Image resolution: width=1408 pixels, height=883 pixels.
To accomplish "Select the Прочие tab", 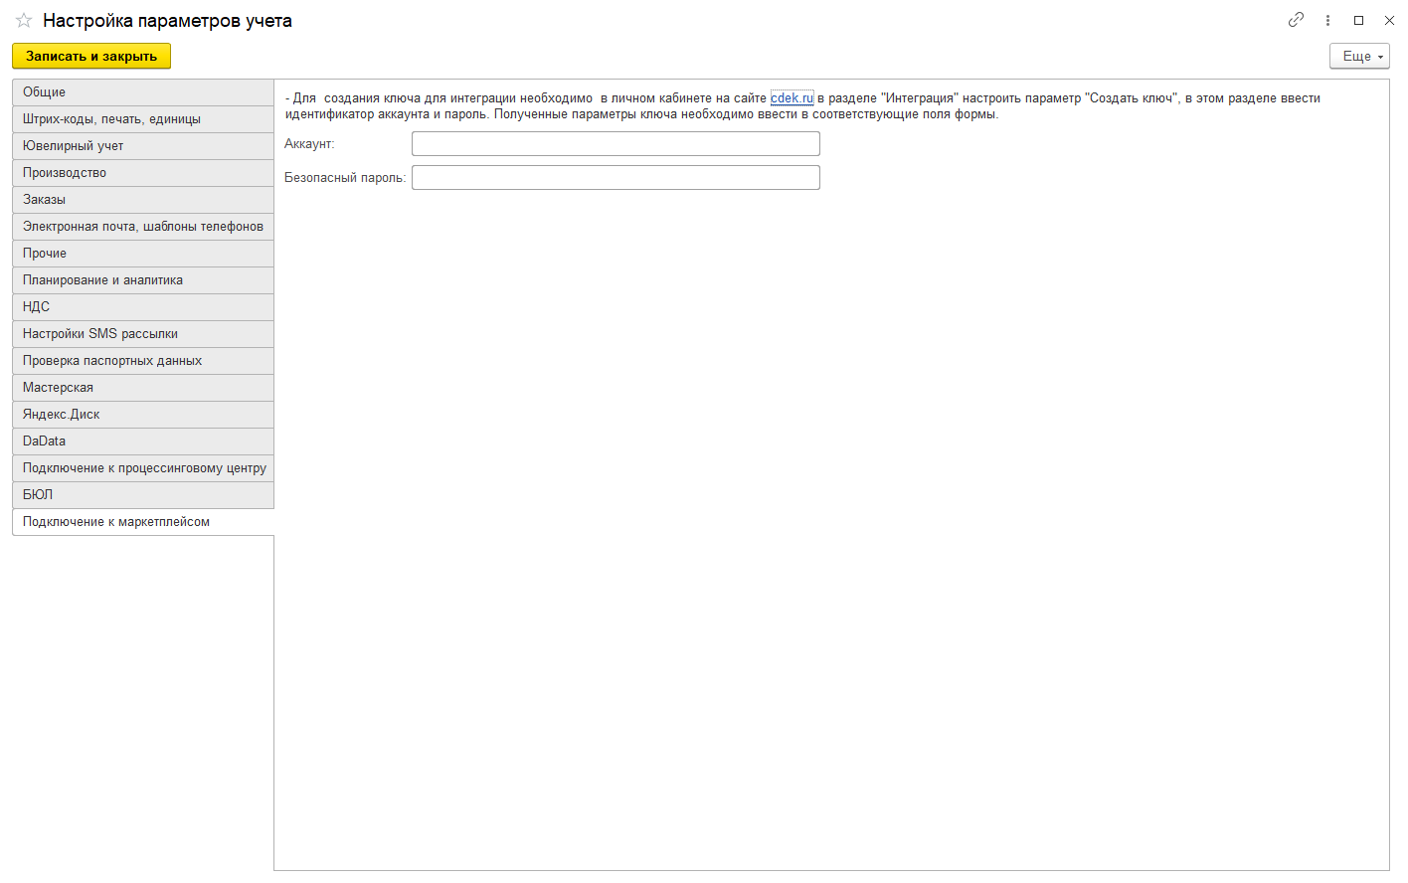I will pyautogui.click(x=143, y=254).
